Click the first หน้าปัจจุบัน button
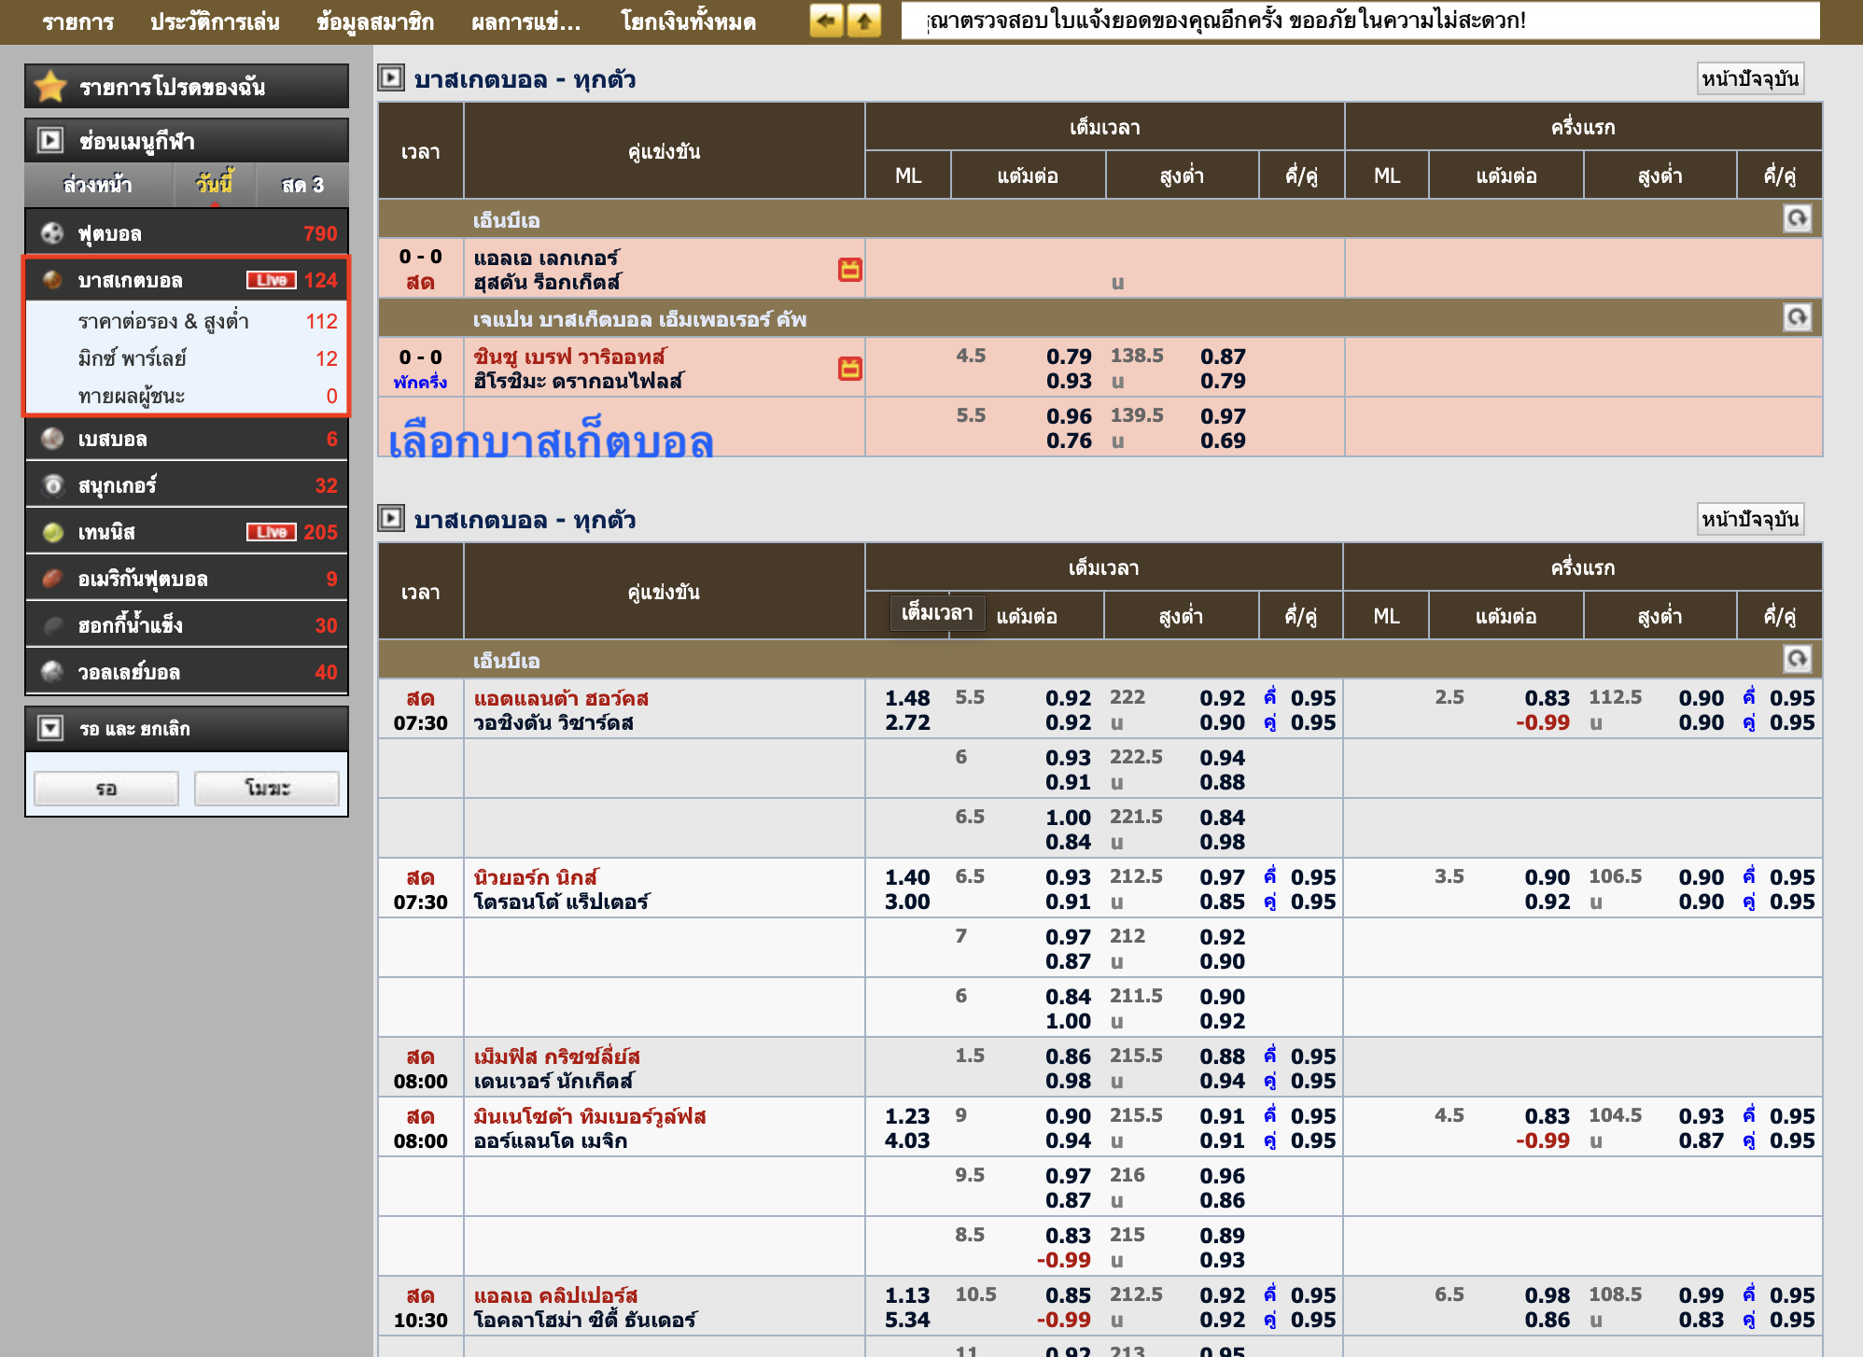This screenshot has width=1863, height=1357. [x=1749, y=78]
